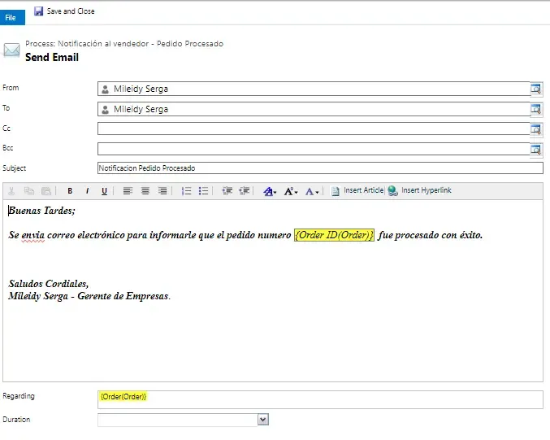Insert a bulleted list
The image size is (550, 440).
click(204, 191)
